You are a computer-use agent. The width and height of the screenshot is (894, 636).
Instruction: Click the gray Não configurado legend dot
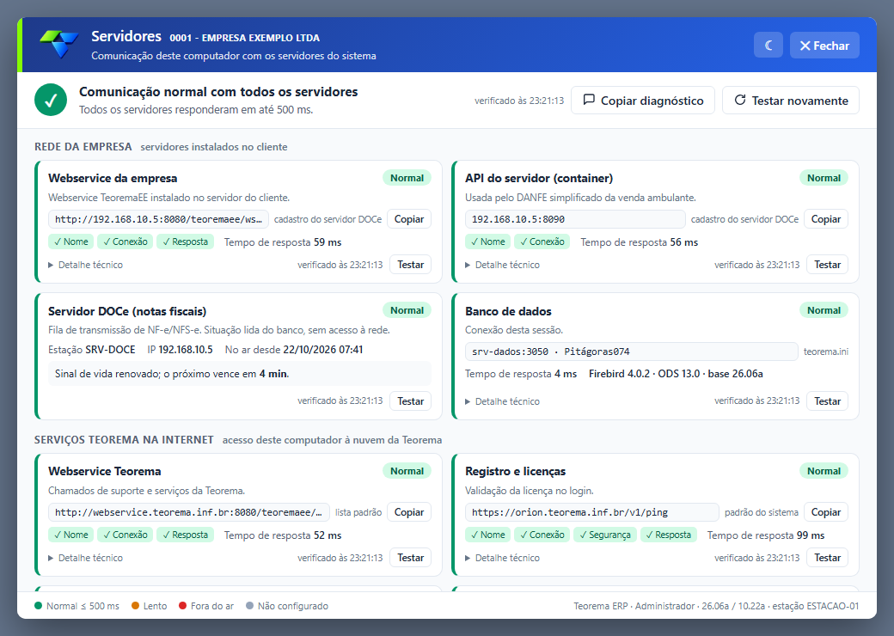[x=249, y=605]
